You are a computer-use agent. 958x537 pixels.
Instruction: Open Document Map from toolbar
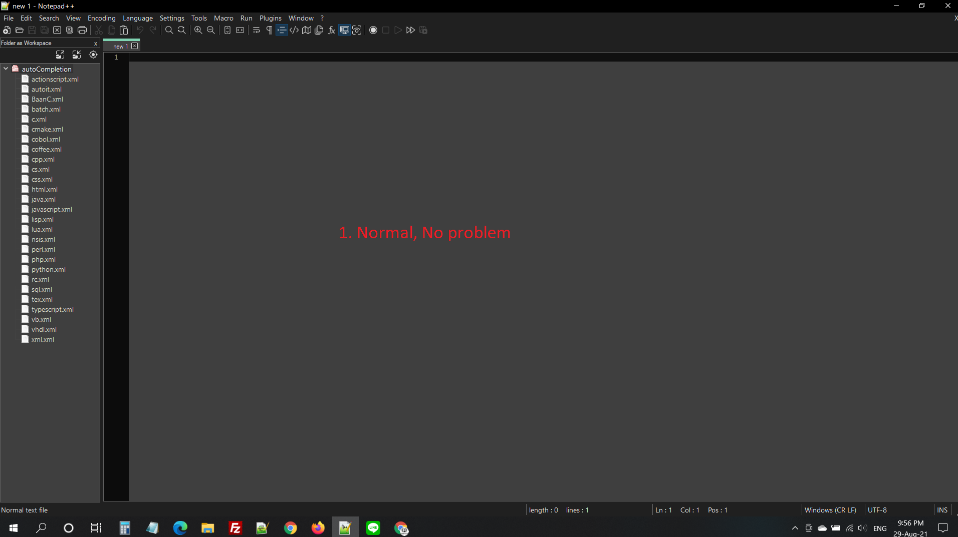point(307,30)
